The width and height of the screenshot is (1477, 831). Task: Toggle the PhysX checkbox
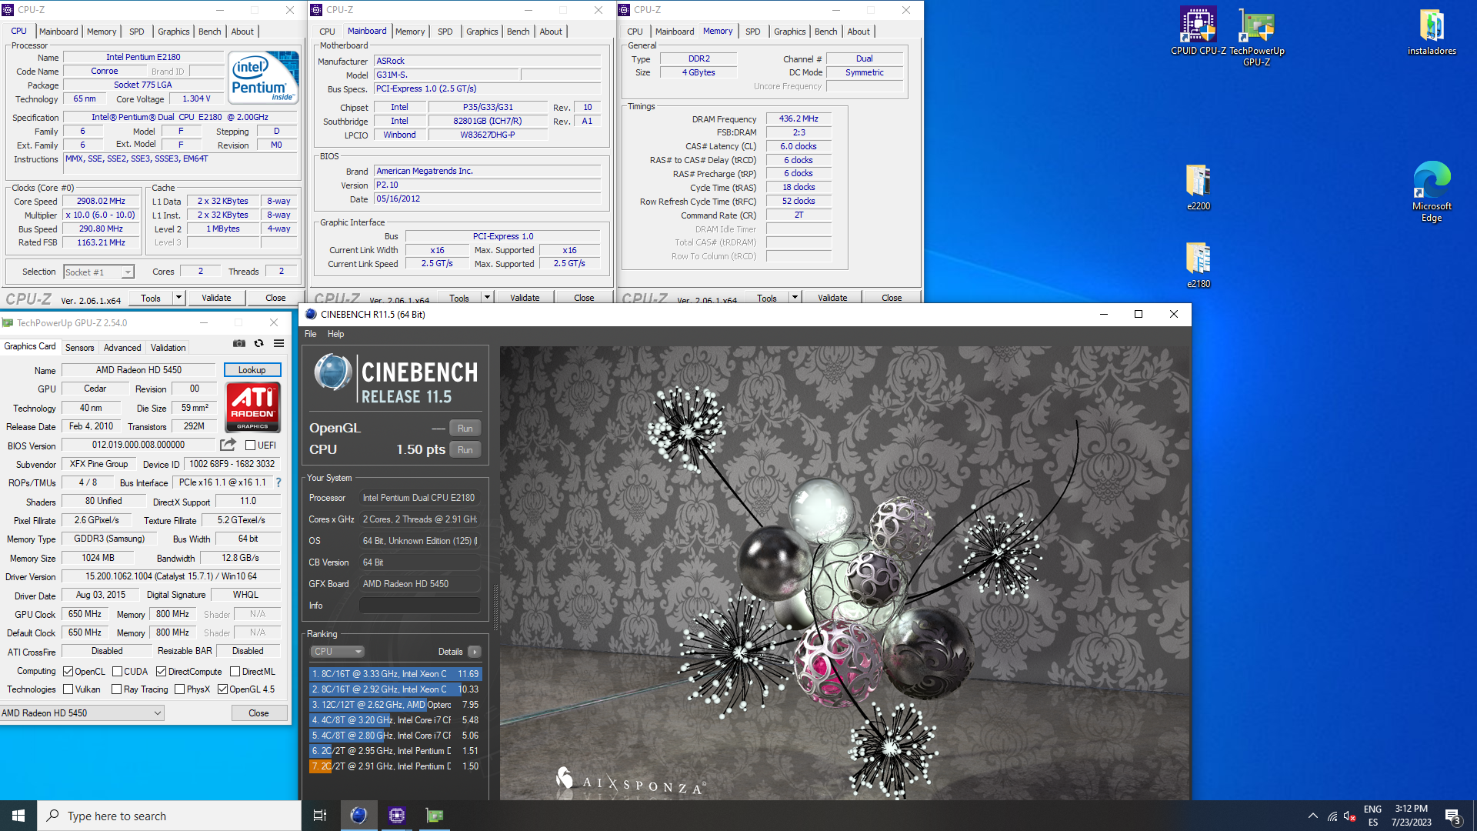179,689
